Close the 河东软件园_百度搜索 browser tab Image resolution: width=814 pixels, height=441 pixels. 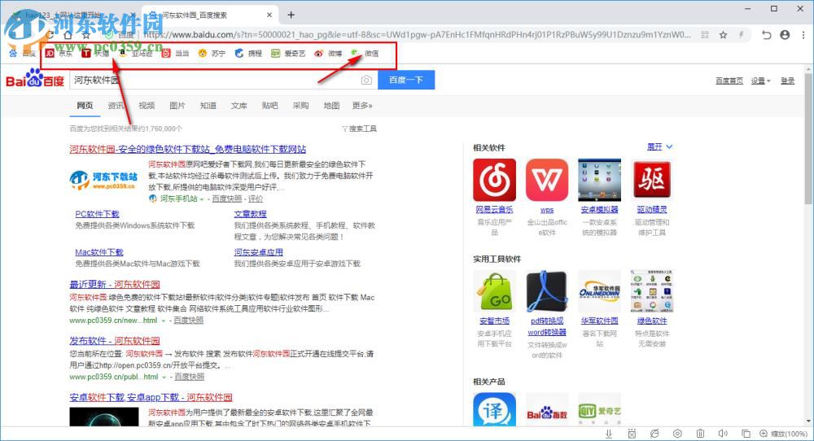pos(269,15)
